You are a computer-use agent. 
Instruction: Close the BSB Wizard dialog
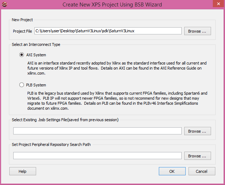(x=219, y=4)
